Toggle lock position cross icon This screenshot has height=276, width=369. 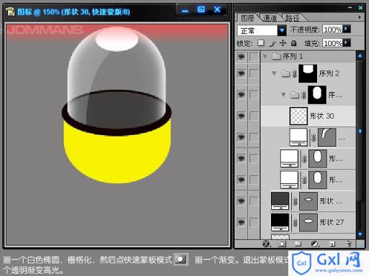(x=283, y=43)
